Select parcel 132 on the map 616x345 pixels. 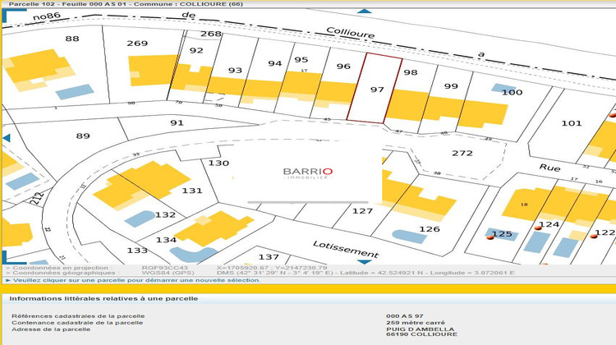(165, 215)
